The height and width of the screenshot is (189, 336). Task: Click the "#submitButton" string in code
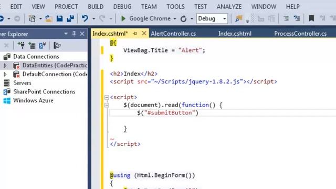pos(170,113)
